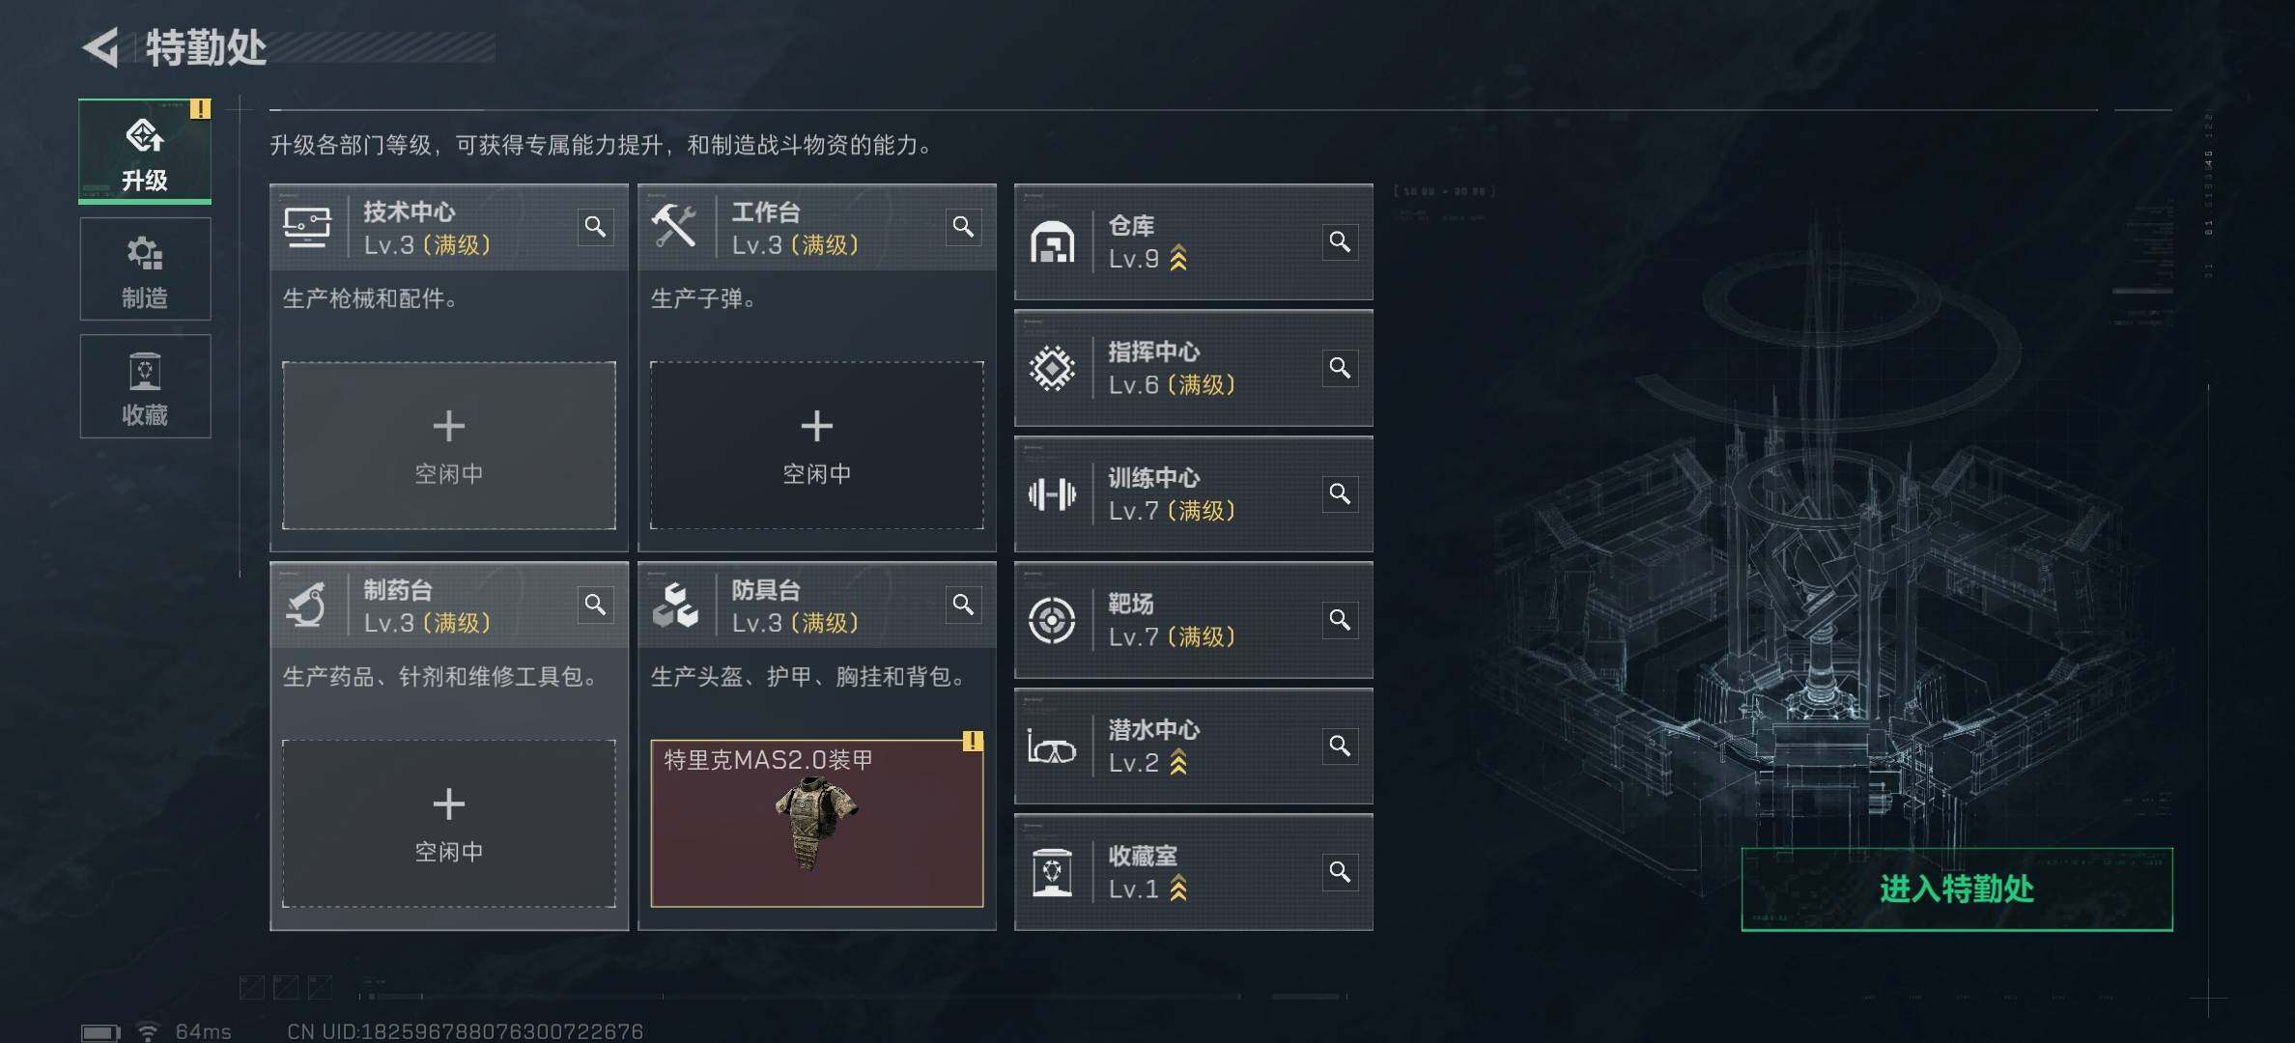Start ammo production in 工作台 idle slot
This screenshot has width=2295, height=1043.
pyautogui.click(x=817, y=445)
